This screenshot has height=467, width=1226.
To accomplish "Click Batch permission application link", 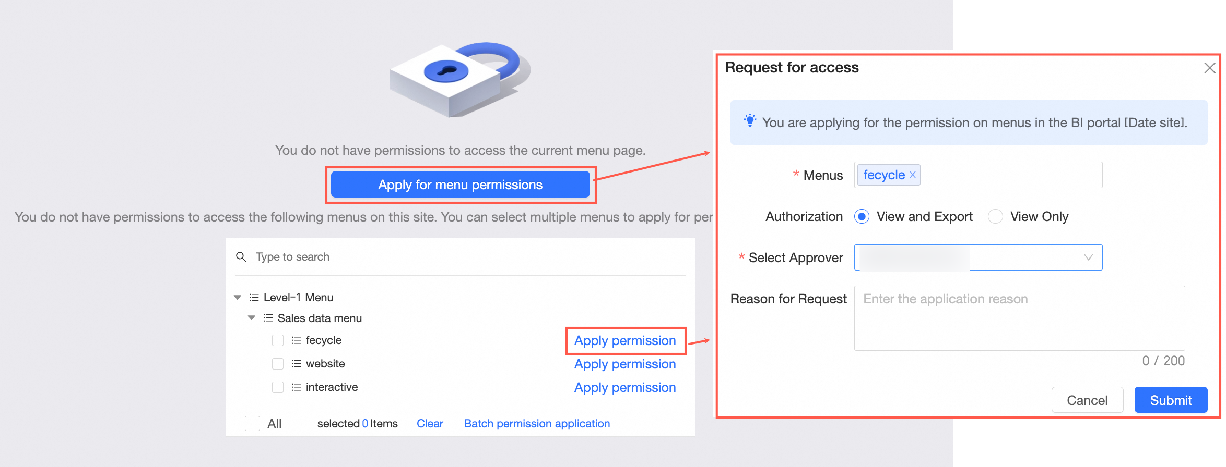I will click(x=536, y=424).
